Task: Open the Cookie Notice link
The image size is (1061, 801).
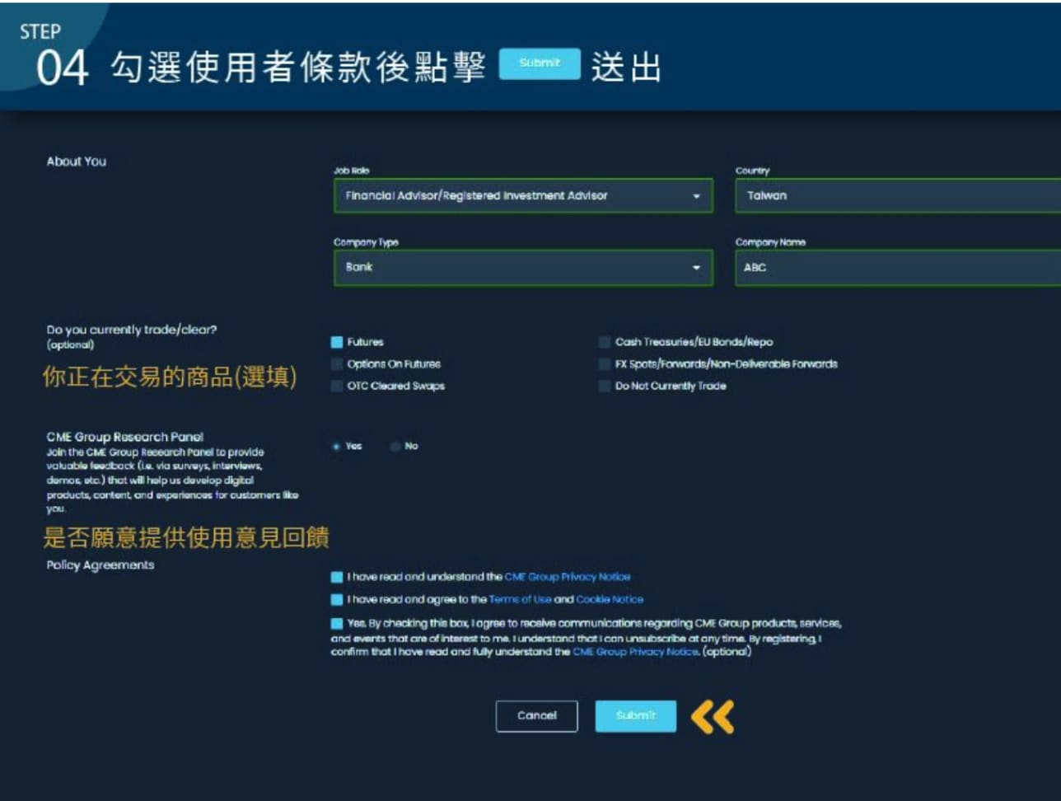Action: [610, 600]
